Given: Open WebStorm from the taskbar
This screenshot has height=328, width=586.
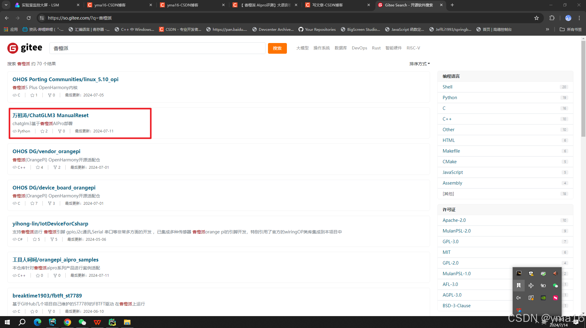Looking at the screenshot, I should 52,322.
